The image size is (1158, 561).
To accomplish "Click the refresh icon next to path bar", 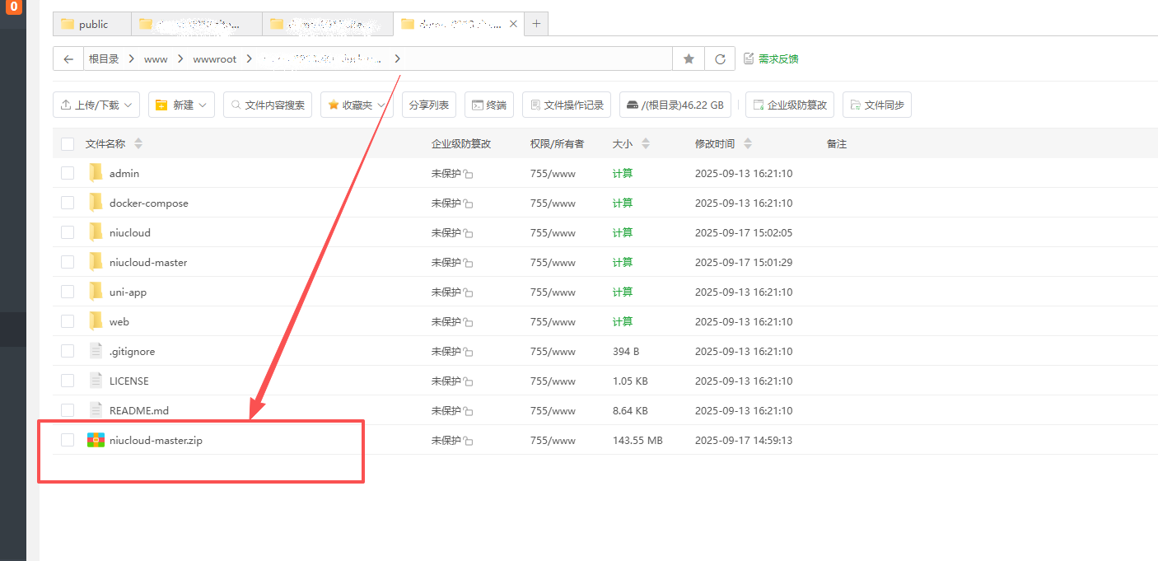I will tap(720, 59).
